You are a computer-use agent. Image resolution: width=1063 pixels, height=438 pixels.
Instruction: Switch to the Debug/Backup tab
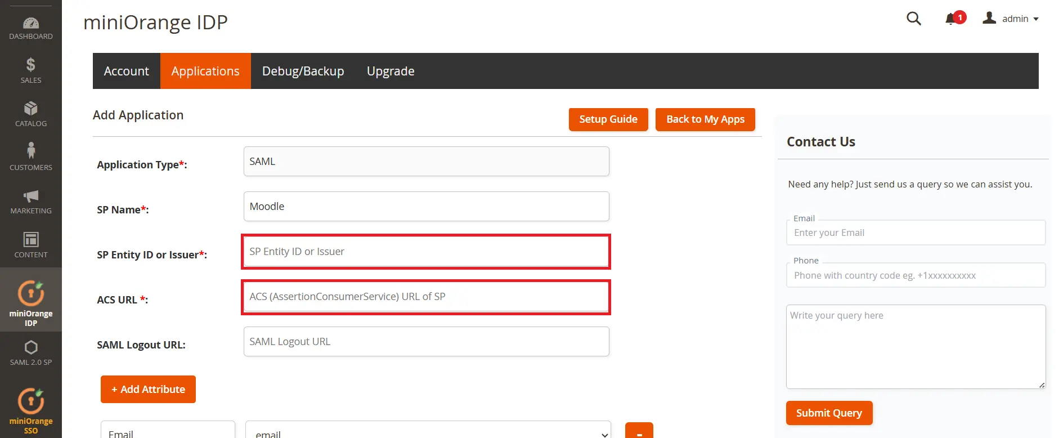[303, 71]
